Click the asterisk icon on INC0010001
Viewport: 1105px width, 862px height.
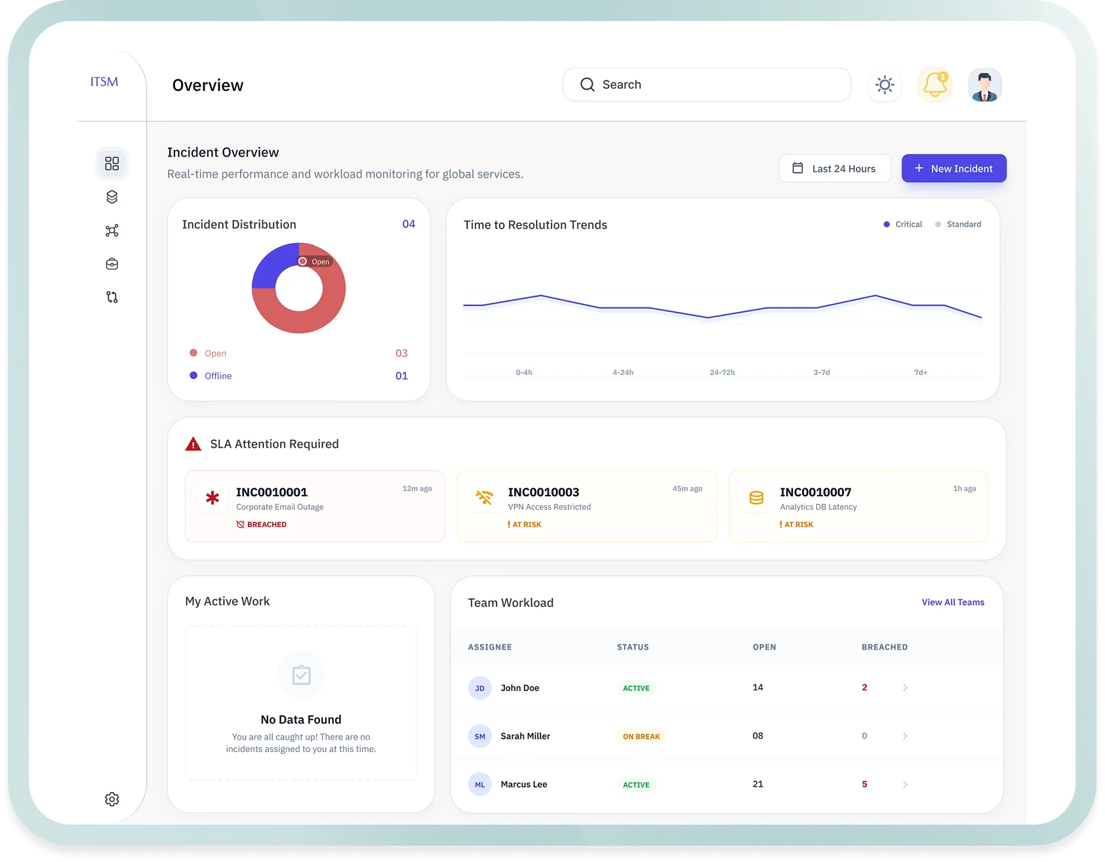click(212, 498)
